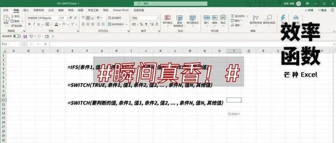Toggle Underline formatting

[39, 24]
